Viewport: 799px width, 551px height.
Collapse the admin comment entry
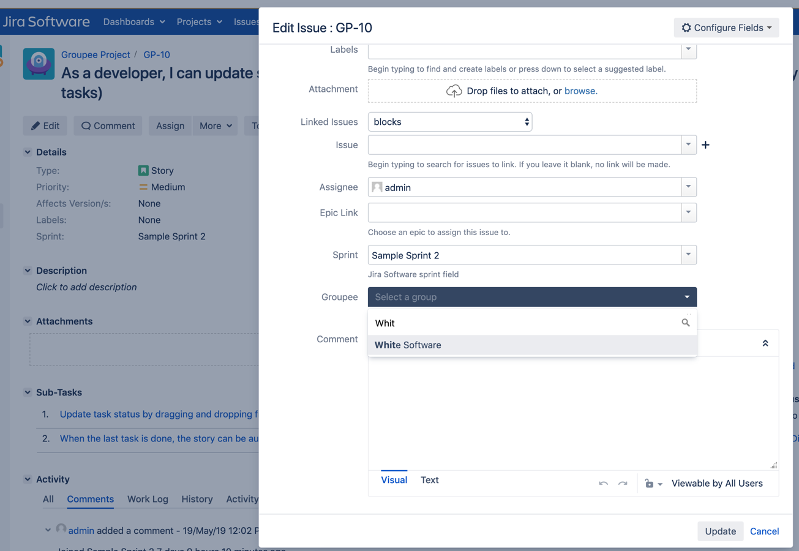[x=48, y=530]
